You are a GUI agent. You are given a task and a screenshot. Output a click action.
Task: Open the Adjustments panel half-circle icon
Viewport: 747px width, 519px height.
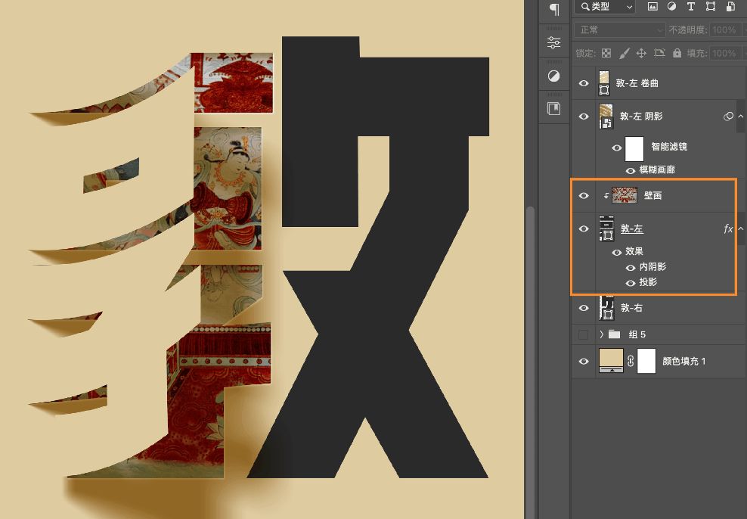coord(553,76)
